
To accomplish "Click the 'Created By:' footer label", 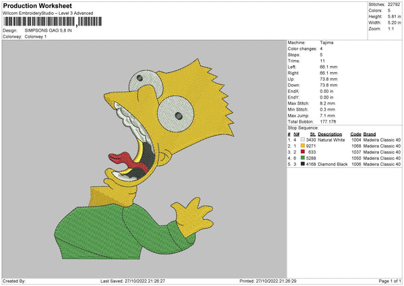I will click(14, 281).
